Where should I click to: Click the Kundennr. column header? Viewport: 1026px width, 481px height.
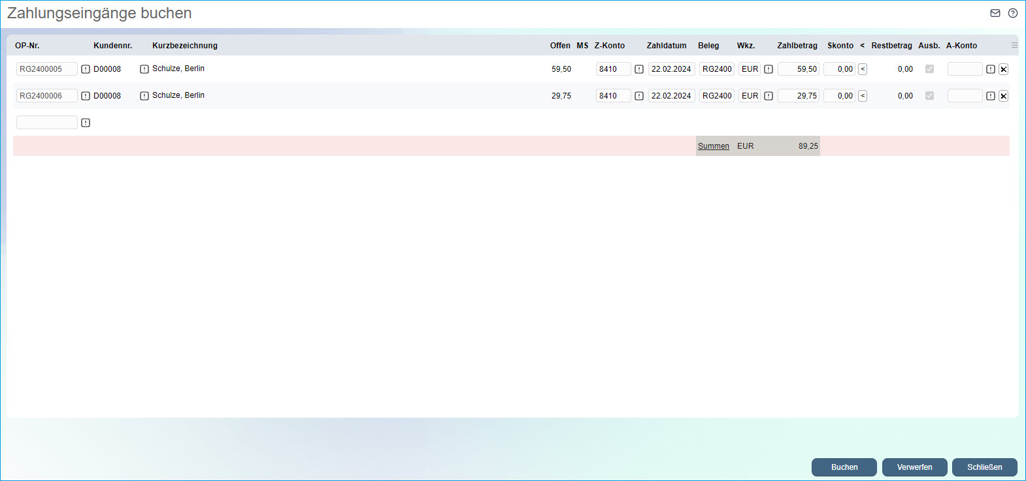point(113,46)
